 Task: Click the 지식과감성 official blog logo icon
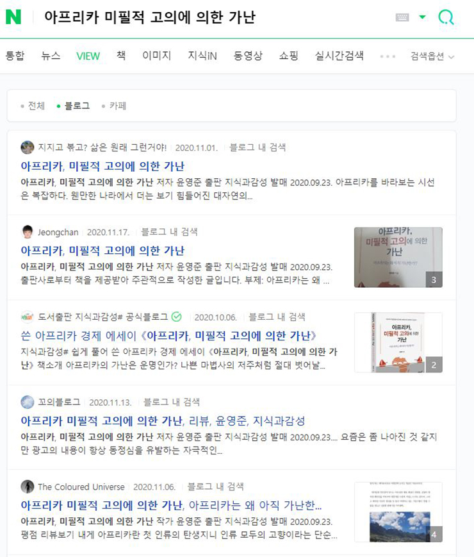[28, 317]
